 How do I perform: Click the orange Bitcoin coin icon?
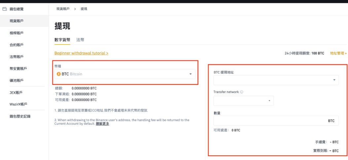point(59,74)
